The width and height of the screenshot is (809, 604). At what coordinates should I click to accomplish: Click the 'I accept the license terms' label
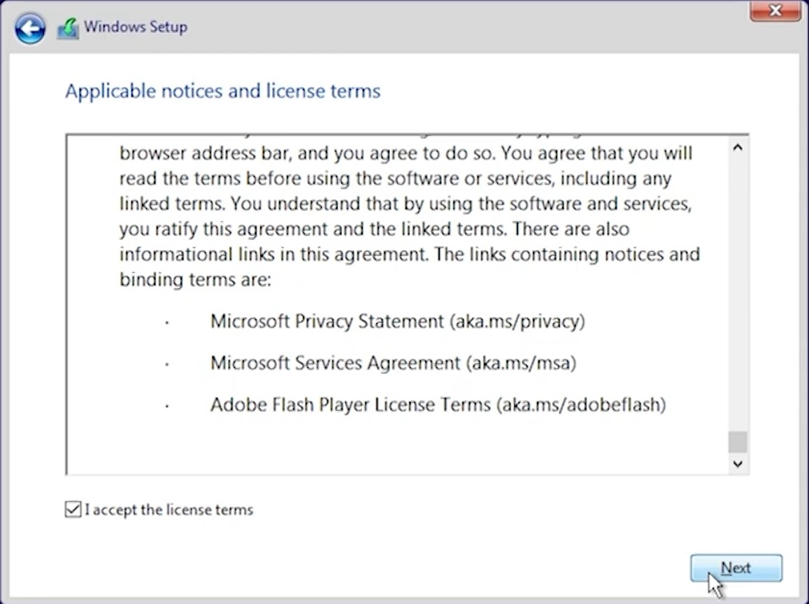click(169, 510)
